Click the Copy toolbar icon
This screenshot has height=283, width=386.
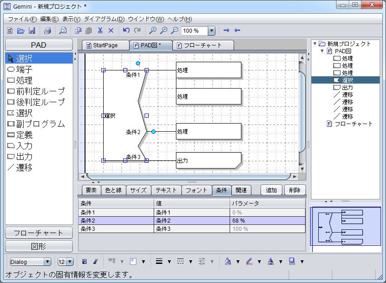click(78, 30)
